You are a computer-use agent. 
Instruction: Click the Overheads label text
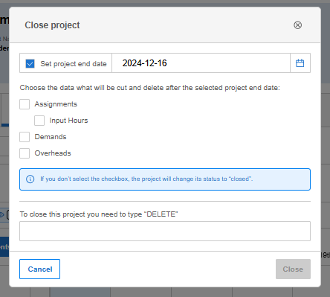coord(53,153)
